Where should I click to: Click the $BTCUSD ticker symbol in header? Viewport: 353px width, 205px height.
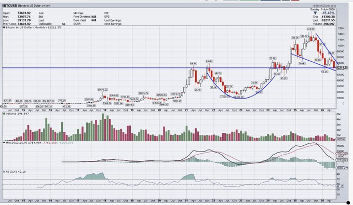[9, 5]
